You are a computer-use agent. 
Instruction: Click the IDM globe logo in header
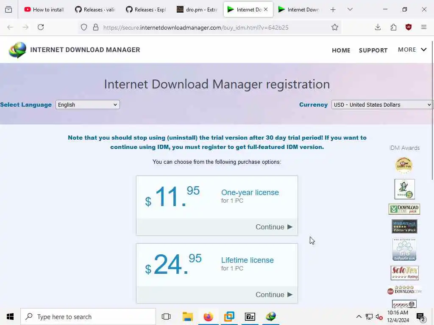[x=17, y=50]
